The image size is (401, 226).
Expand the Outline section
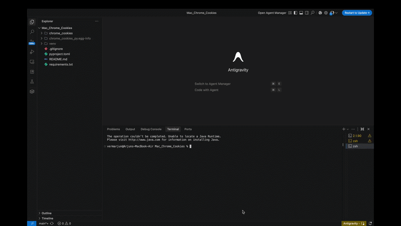tap(46, 213)
